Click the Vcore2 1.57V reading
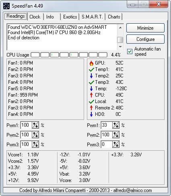This screenshot has width=171, height=196. tap(23, 161)
